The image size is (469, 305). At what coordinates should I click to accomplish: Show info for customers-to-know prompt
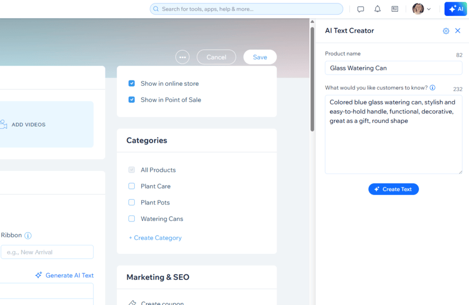coord(433,87)
